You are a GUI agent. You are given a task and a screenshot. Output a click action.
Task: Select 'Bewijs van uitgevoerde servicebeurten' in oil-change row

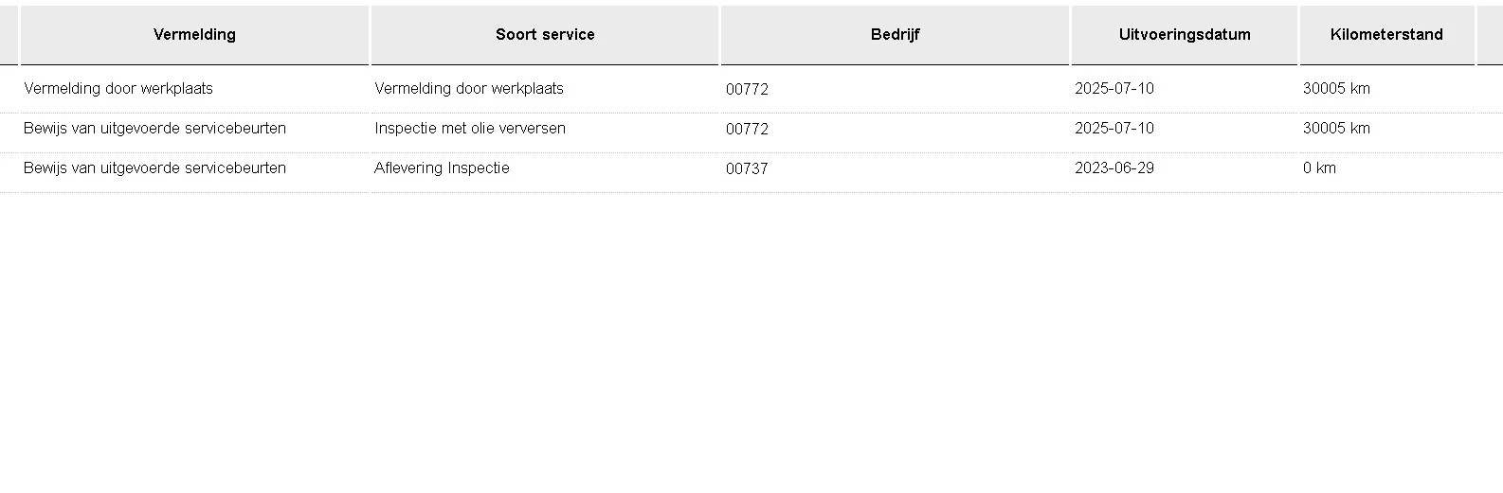(x=154, y=129)
